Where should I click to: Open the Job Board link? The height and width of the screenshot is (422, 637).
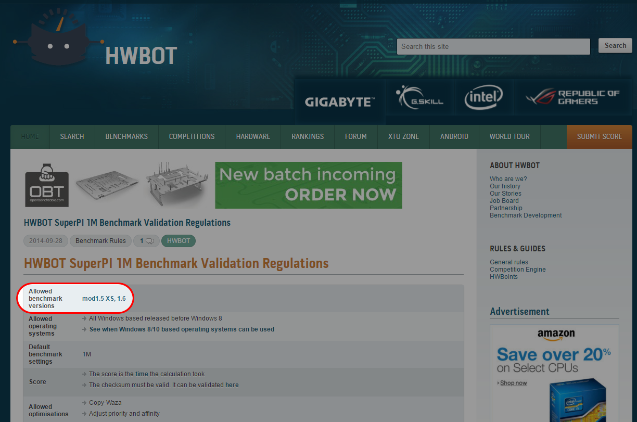pyautogui.click(x=504, y=201)
